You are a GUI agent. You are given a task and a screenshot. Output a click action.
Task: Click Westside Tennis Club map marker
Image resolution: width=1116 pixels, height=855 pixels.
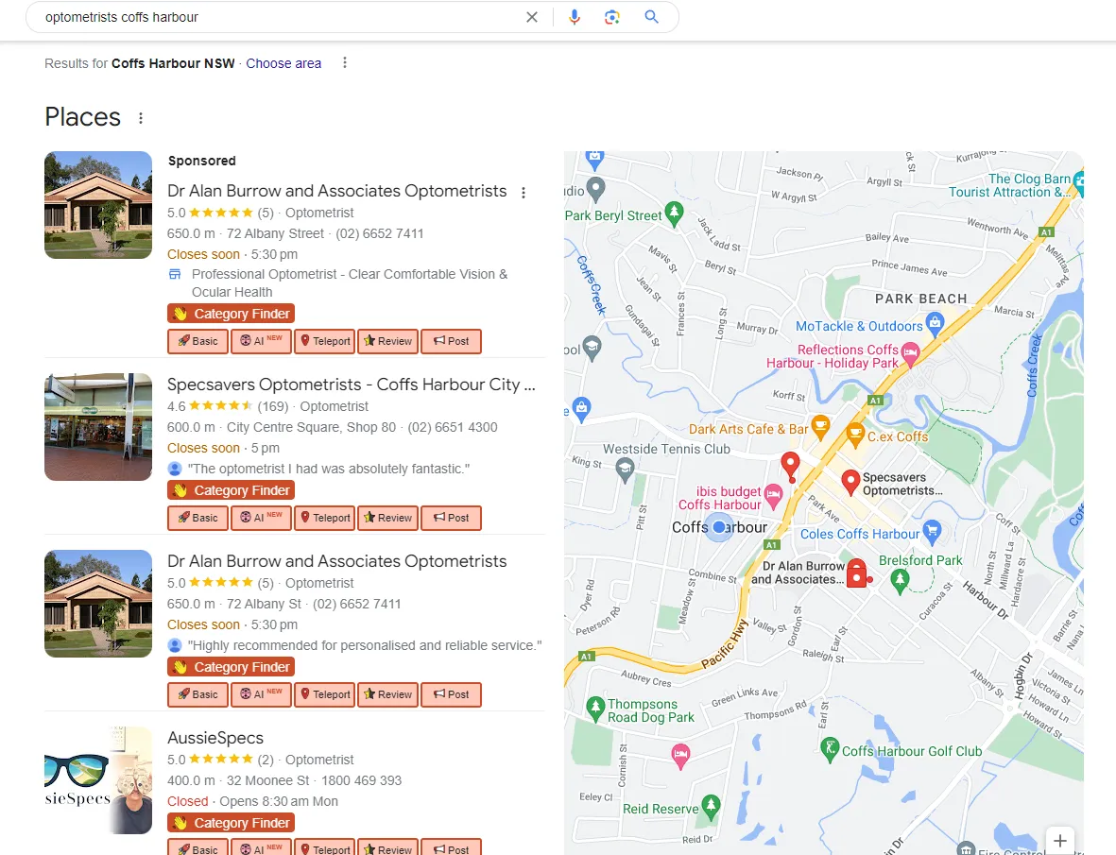point(625,469)
